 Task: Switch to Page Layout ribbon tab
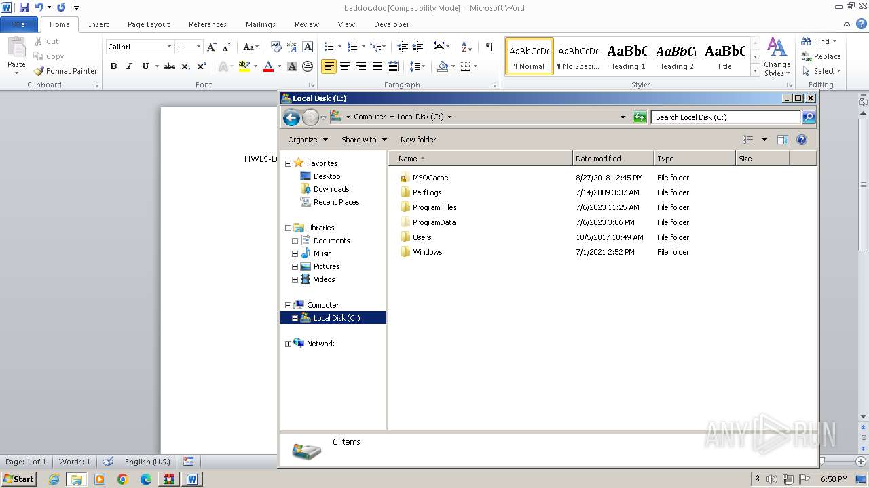pyautogui.click(x=149, y=24)
